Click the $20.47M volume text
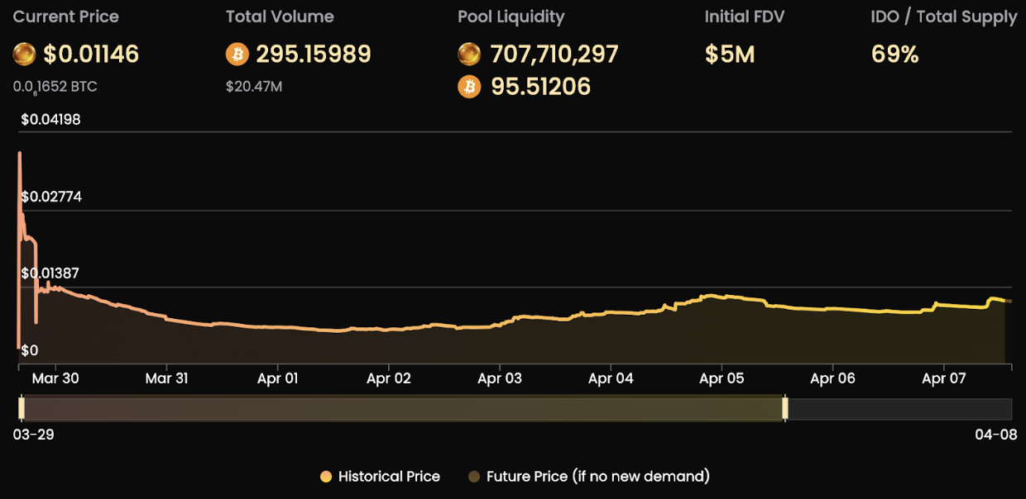 click(253, 87)
